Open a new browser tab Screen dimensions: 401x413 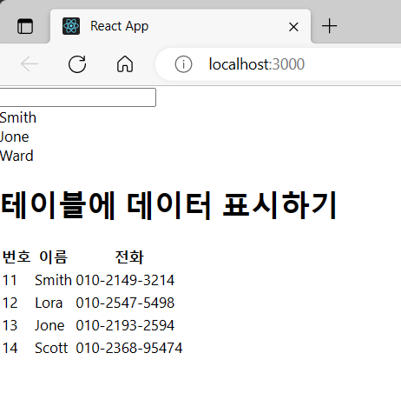point(329,26)
